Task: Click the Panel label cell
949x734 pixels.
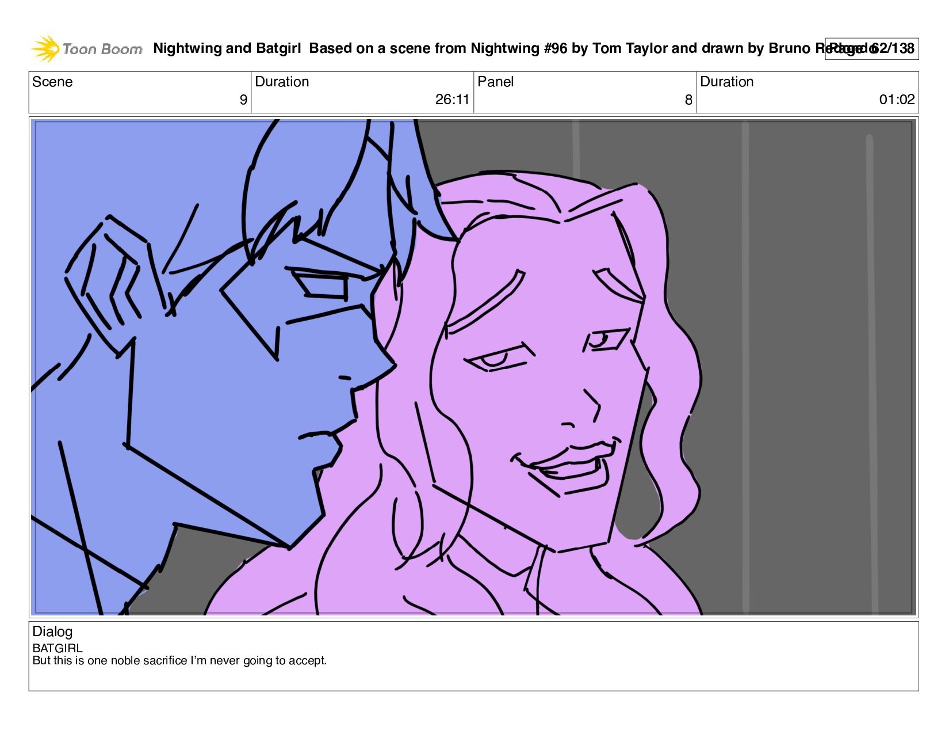Action: (x=584, y=92)
